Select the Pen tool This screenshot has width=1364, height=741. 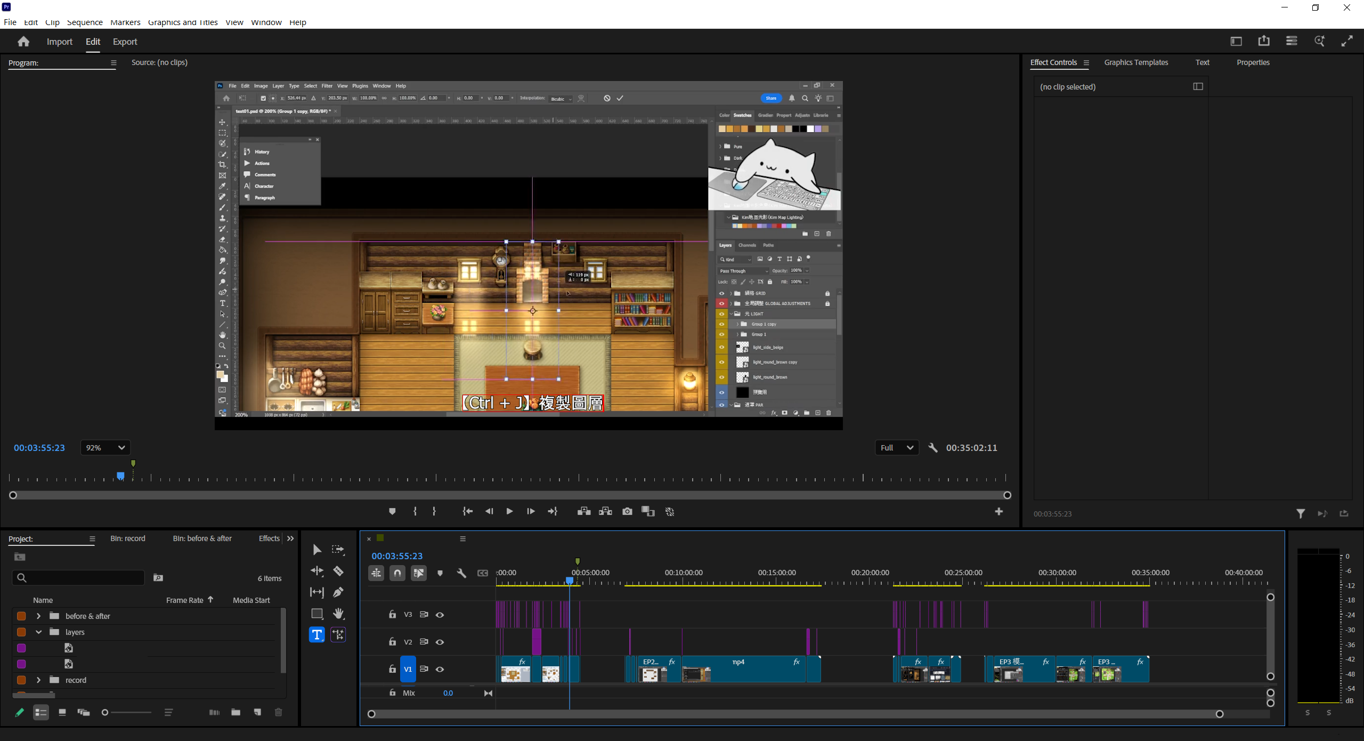[x=338, y=592]
